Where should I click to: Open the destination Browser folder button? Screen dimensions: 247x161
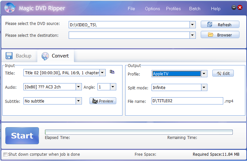[x=220, y=35]
